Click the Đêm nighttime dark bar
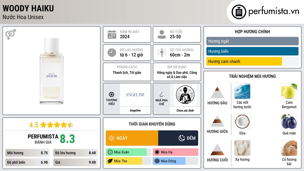Viewport: 304px width, 171px height. [x=178, y=138]
